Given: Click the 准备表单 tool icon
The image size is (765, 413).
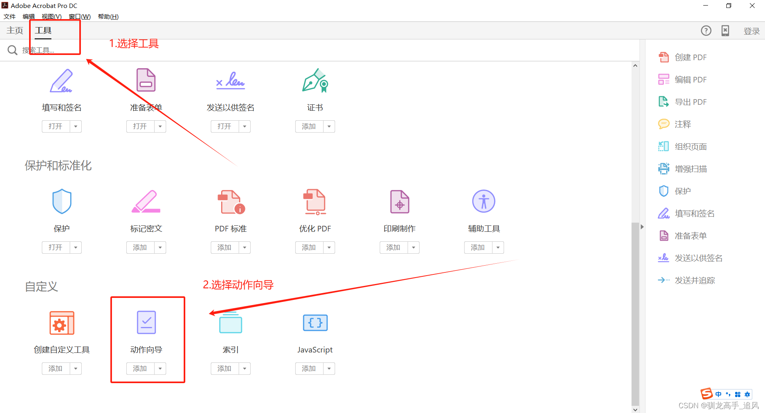Looking at the screenshot, I should tap(146, 80).
